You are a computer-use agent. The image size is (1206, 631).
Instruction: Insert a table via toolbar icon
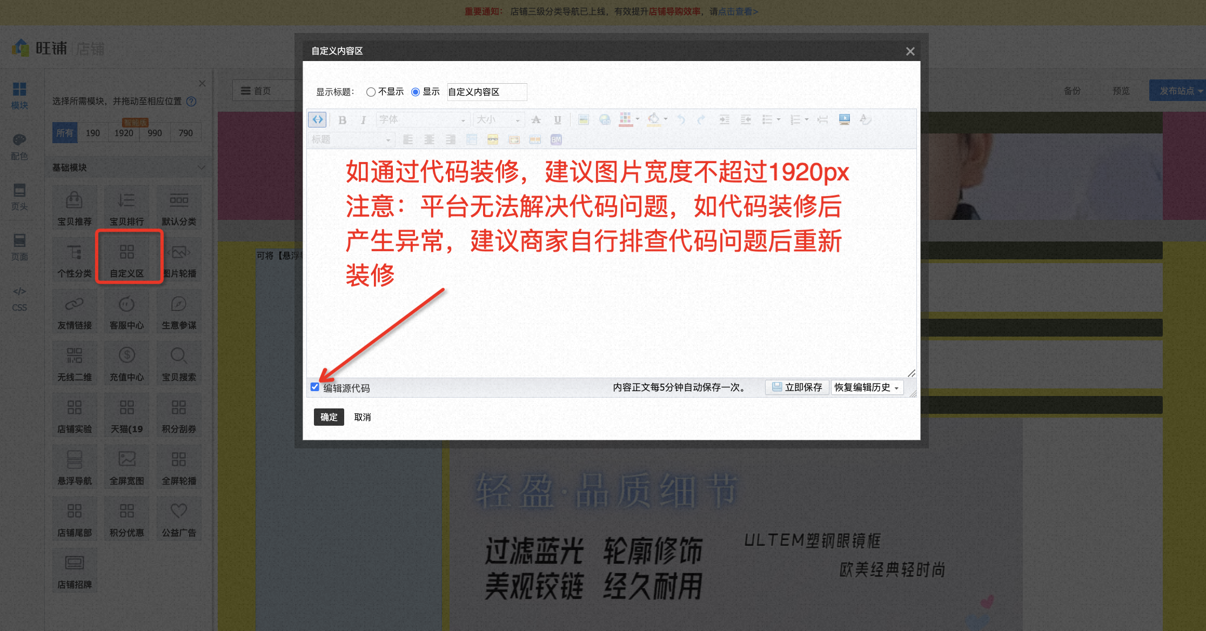(x=472, y=140)
